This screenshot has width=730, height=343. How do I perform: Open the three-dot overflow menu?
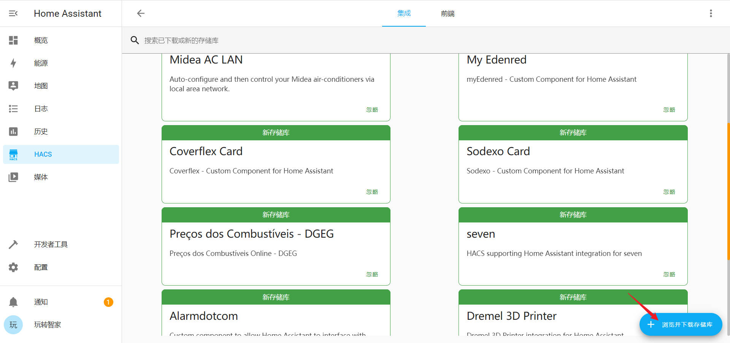click(711, 13)
